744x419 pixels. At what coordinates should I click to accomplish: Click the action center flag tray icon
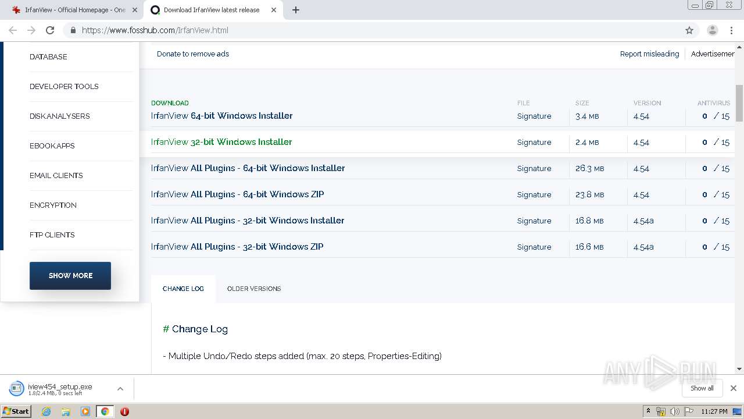(x=689, y=411)
